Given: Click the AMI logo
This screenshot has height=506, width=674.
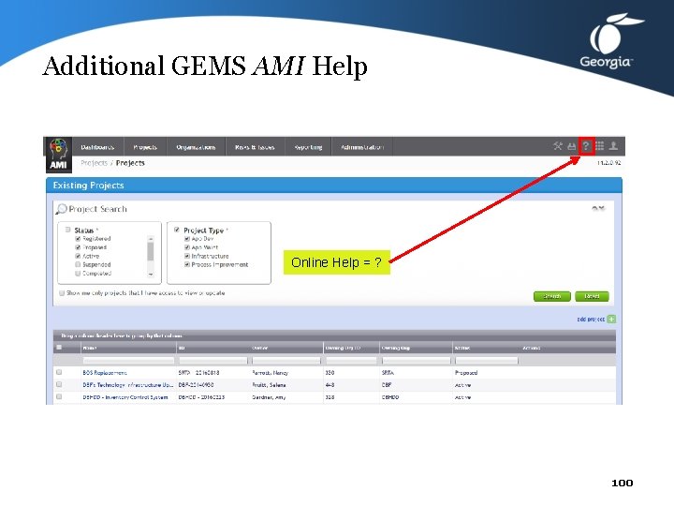Looking at the screenshot, I should pos(58,155).
